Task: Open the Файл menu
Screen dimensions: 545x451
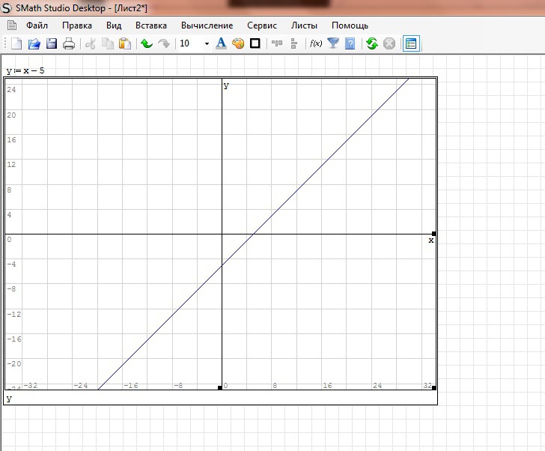Action: point(37,25)
